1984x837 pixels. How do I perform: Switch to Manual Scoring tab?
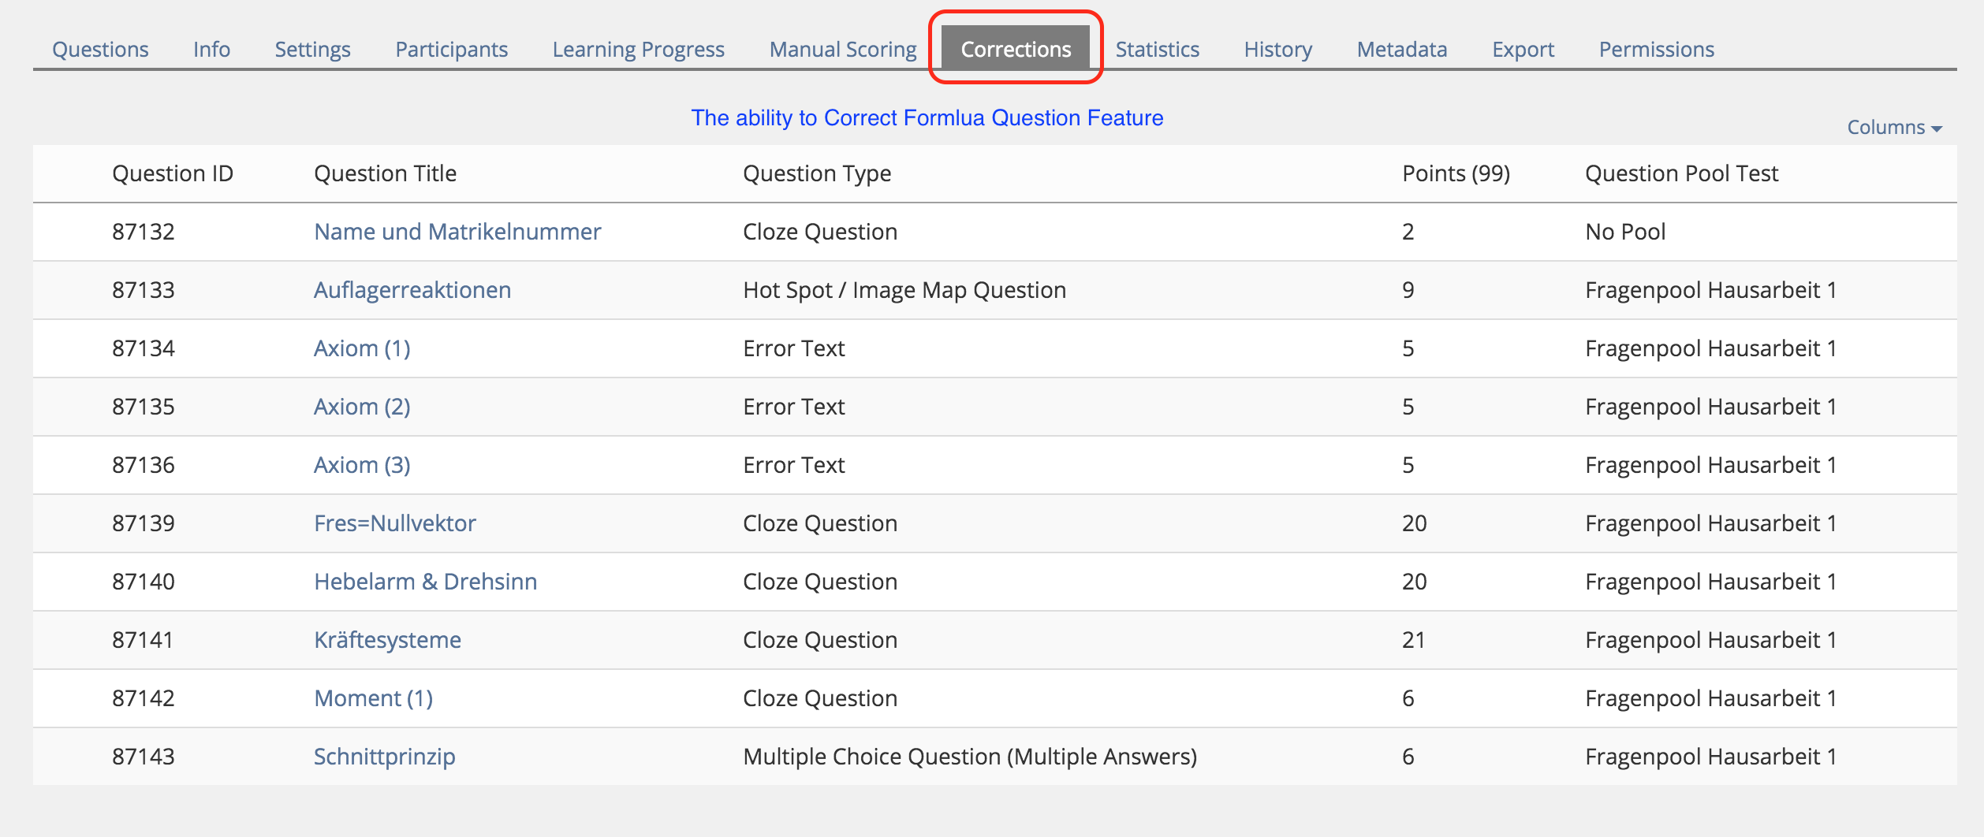point(842,49)
